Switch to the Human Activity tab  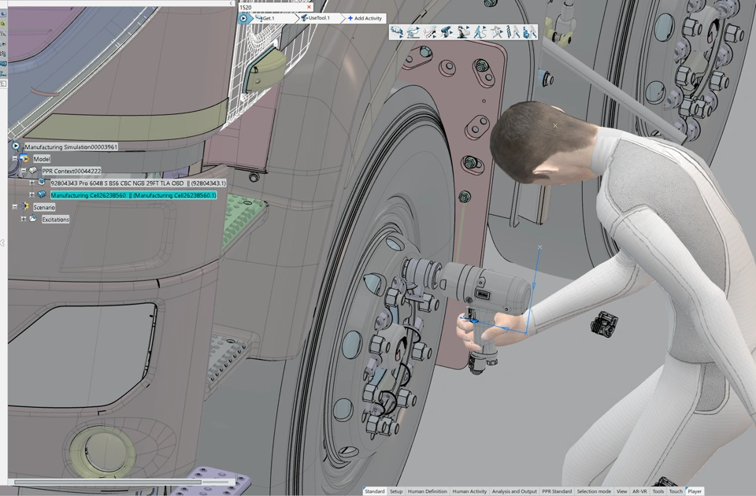coord(469,491)
